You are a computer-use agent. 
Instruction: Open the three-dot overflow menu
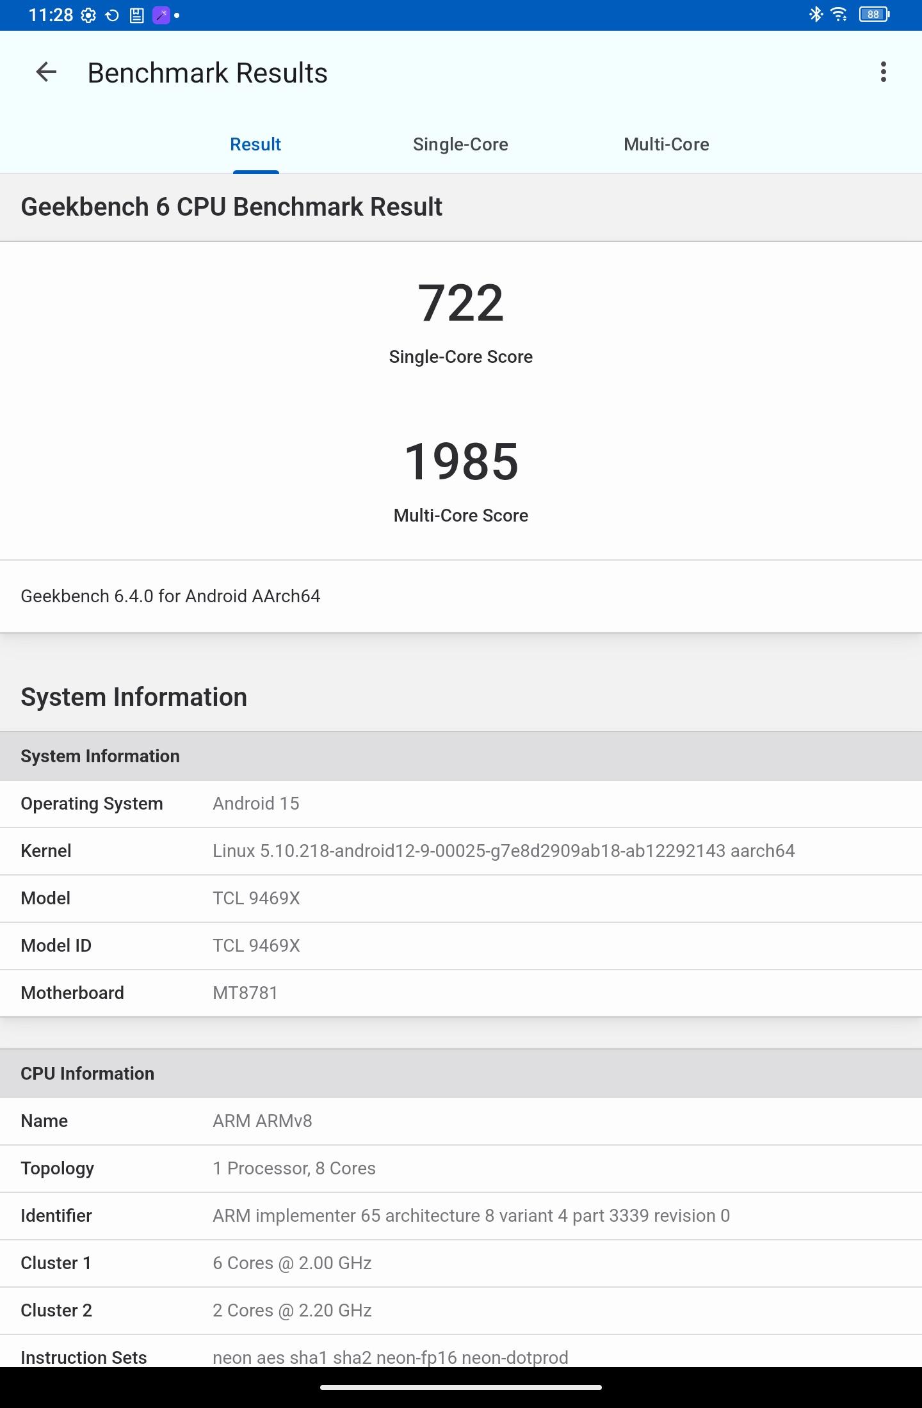[884, 72]
